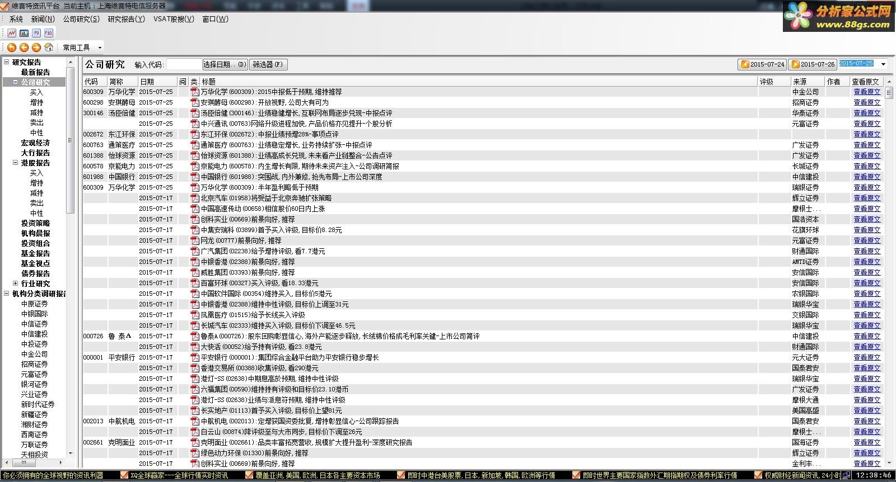Open the 公司研究(S) menu
Screen dimensions: 896x482
pos(81,19)
